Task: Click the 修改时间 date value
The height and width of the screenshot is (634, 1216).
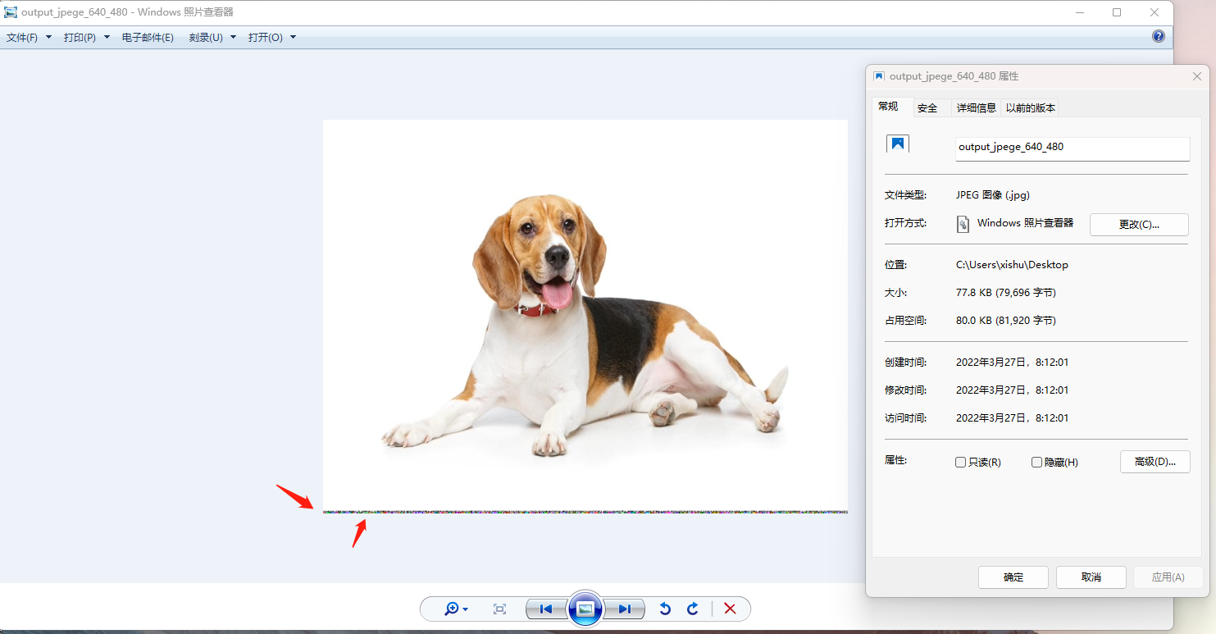Action: (x=1013, y=390)
